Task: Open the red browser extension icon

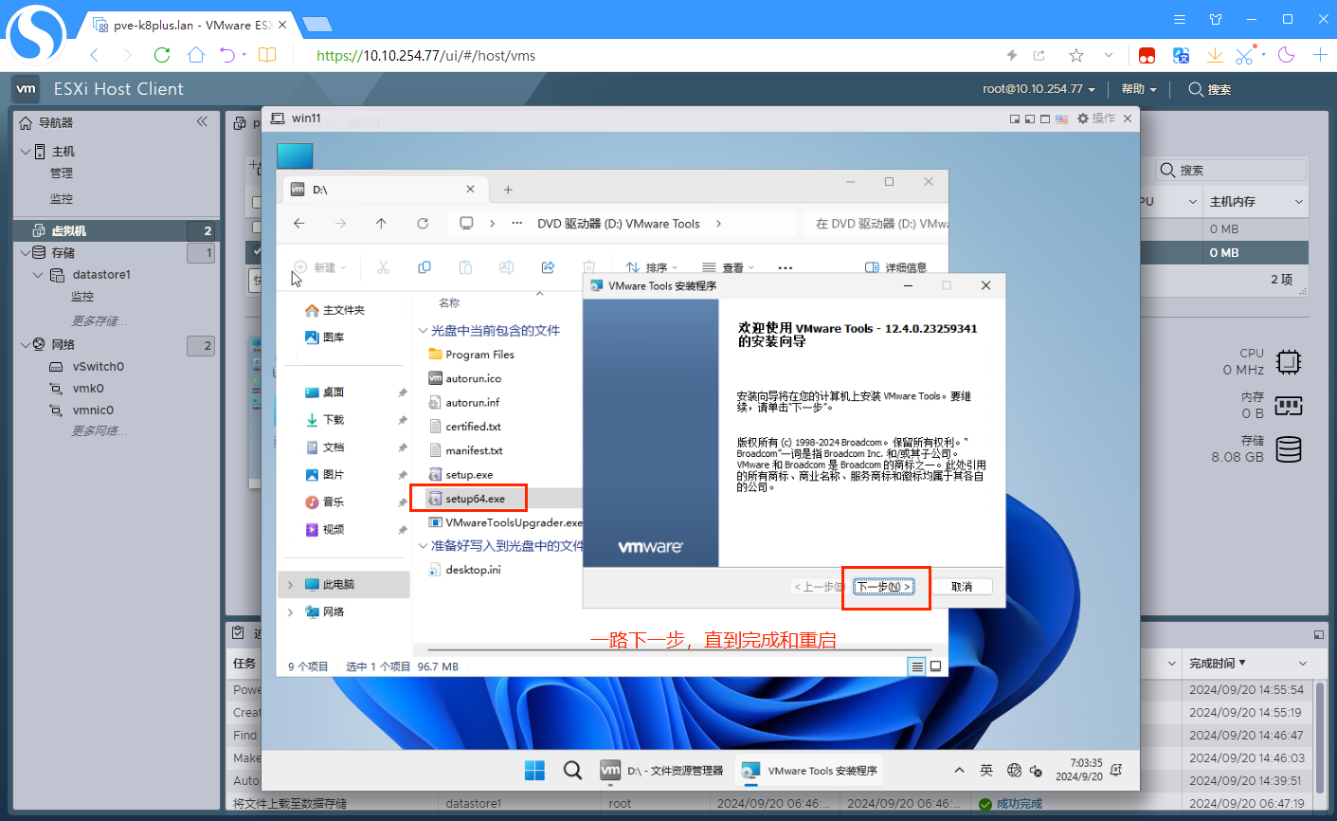Action: 1147,55
